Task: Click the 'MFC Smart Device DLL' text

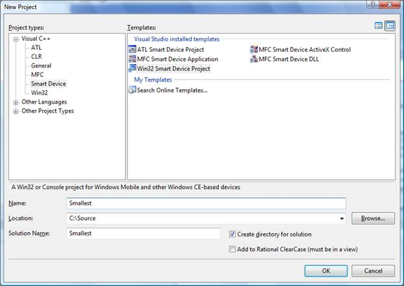Action: pyautogui.click(x=289, y=60)
